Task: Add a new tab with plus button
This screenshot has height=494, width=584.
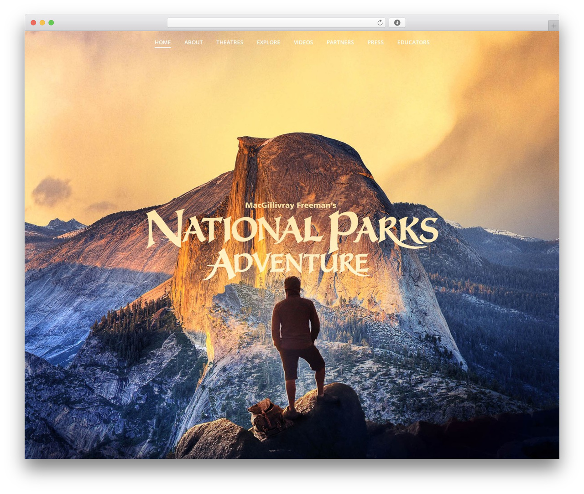Action: point(553,26)
